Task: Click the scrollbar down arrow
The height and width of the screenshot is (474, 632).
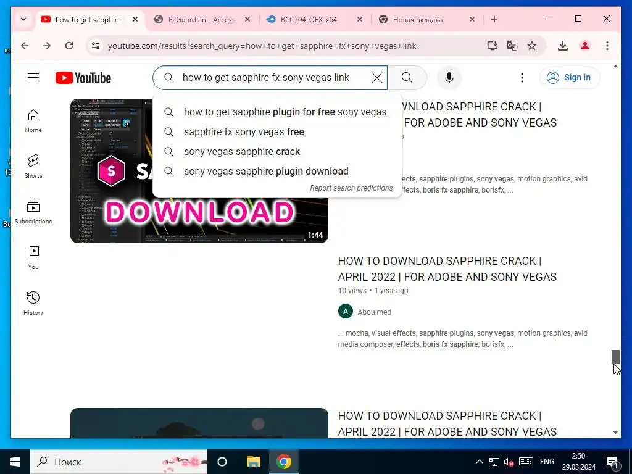Action: tap(615, 433)
